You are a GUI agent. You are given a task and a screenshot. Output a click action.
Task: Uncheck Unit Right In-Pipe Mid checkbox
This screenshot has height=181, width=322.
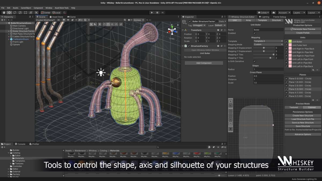click(287, 52)
